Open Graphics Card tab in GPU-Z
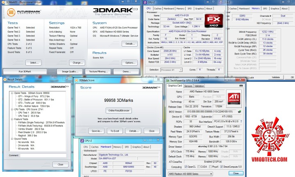295x177 pixels. click(x=175, y=85)
